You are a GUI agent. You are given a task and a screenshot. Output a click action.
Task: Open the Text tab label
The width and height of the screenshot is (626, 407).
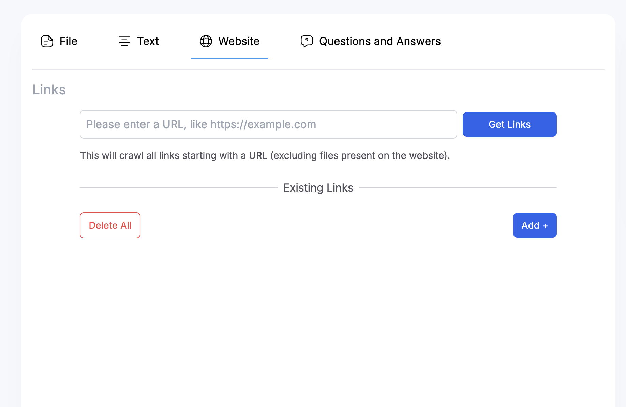coord(148,41)
